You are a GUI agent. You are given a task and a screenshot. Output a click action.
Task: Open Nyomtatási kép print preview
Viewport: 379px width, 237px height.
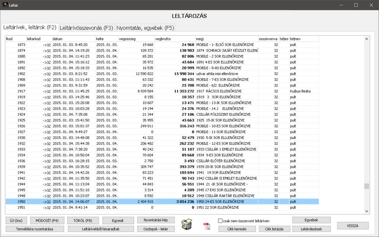[156, 220]
